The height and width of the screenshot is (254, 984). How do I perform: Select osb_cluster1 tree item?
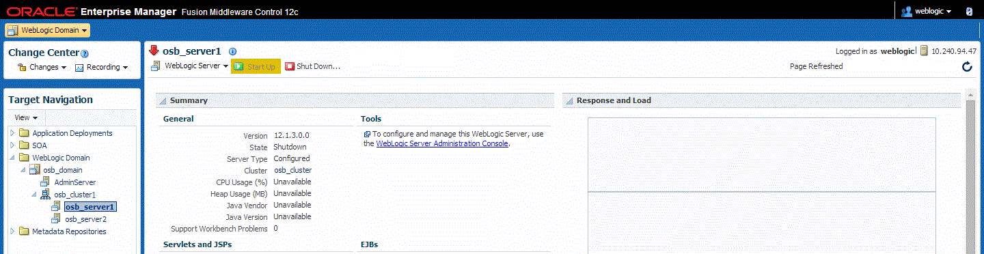pos(74,195)
